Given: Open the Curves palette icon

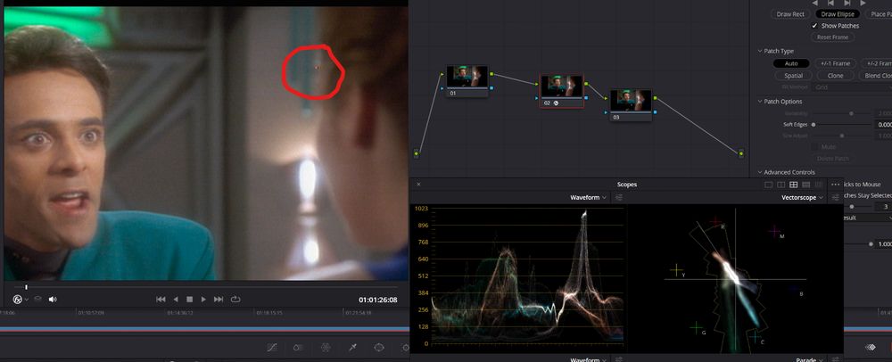Looking at the screenshot, I should 272,347.
